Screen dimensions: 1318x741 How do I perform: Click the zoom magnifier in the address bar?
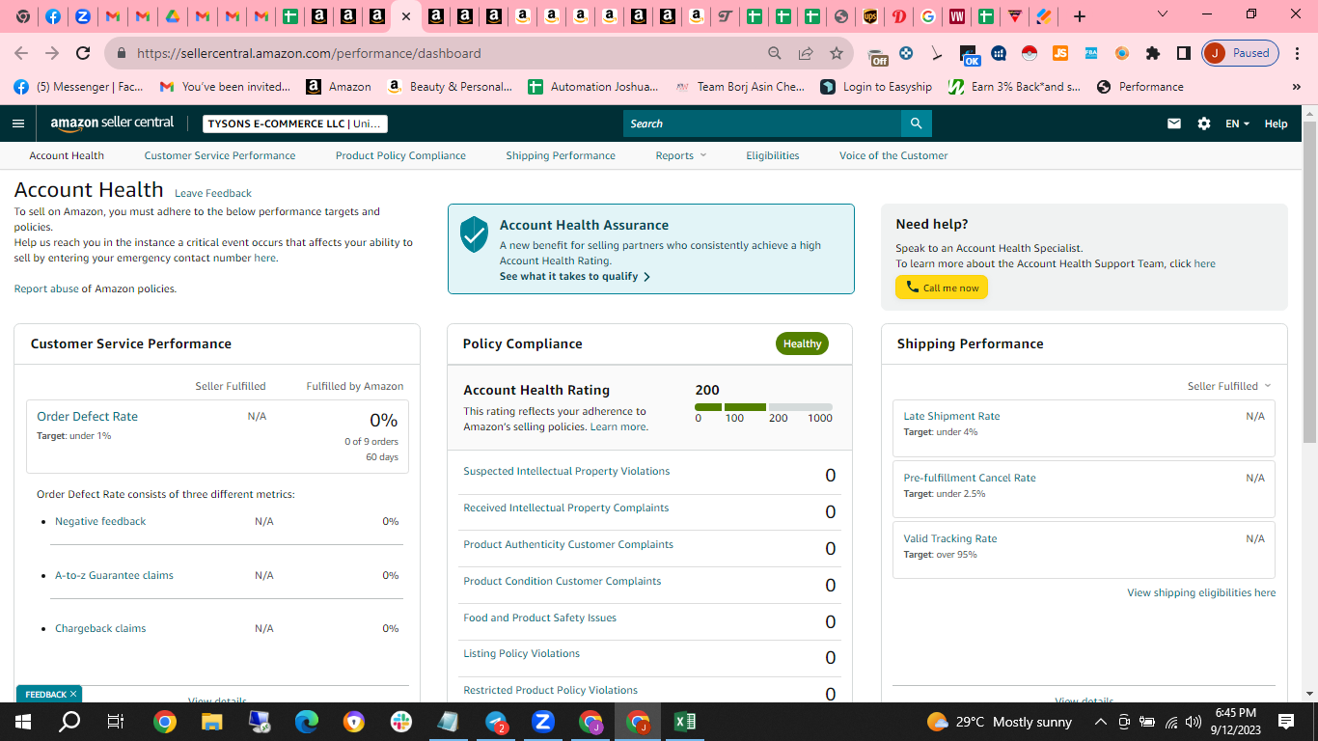[775, 53]
